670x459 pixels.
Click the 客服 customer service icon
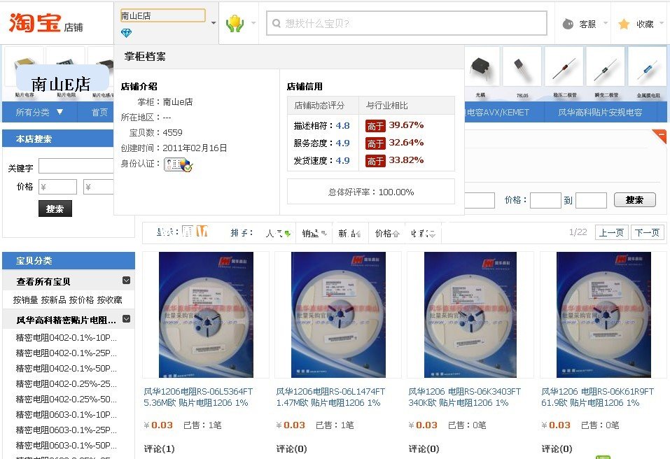(568, 24)
